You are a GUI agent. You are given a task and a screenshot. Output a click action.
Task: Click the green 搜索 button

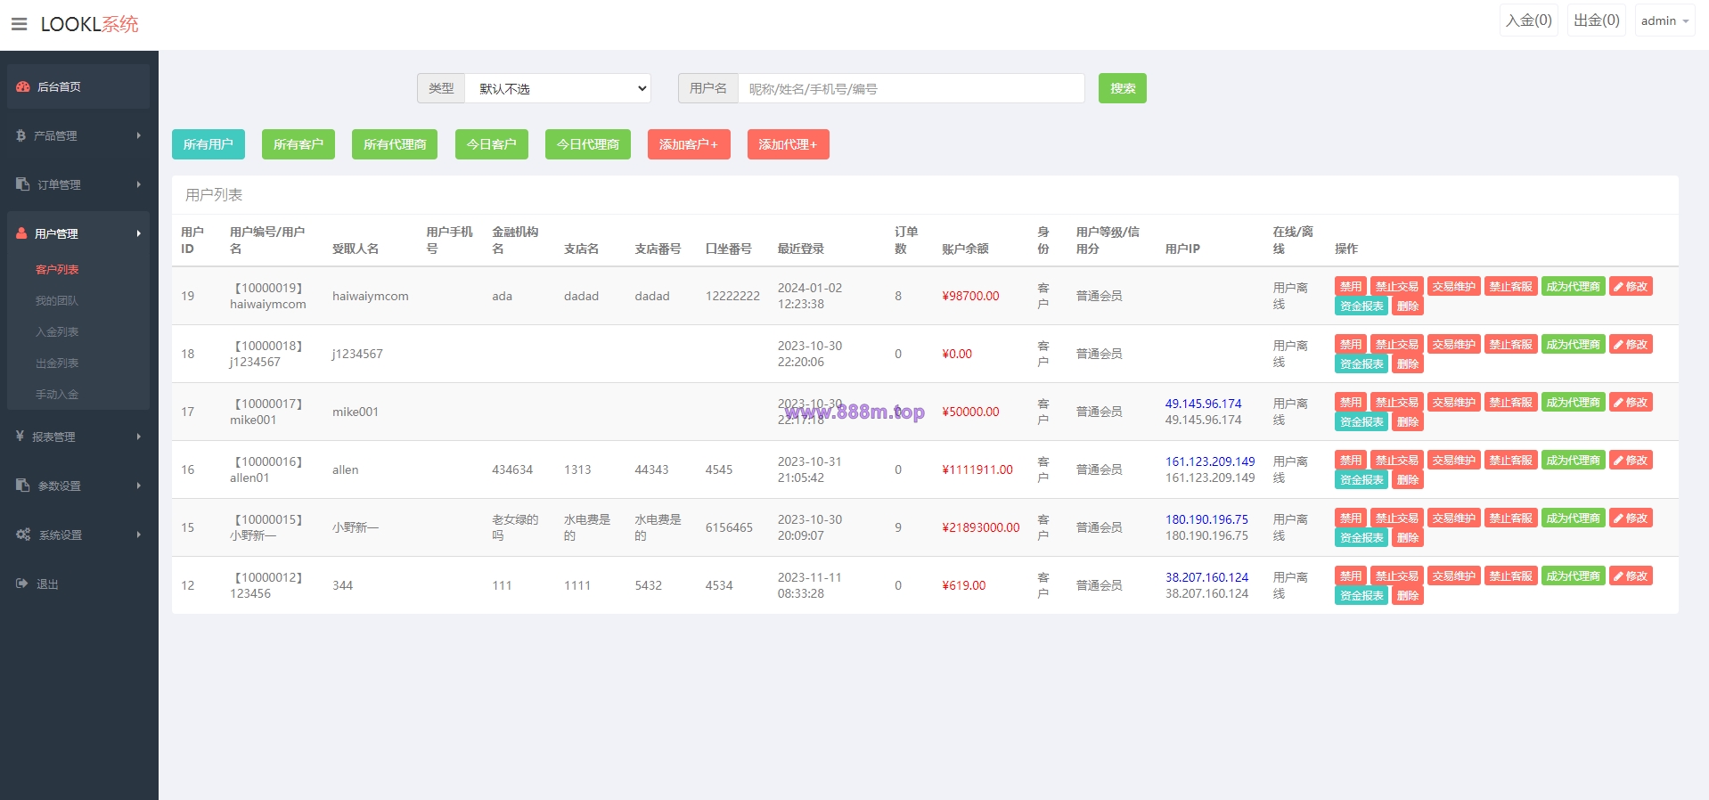point(1123,88)
